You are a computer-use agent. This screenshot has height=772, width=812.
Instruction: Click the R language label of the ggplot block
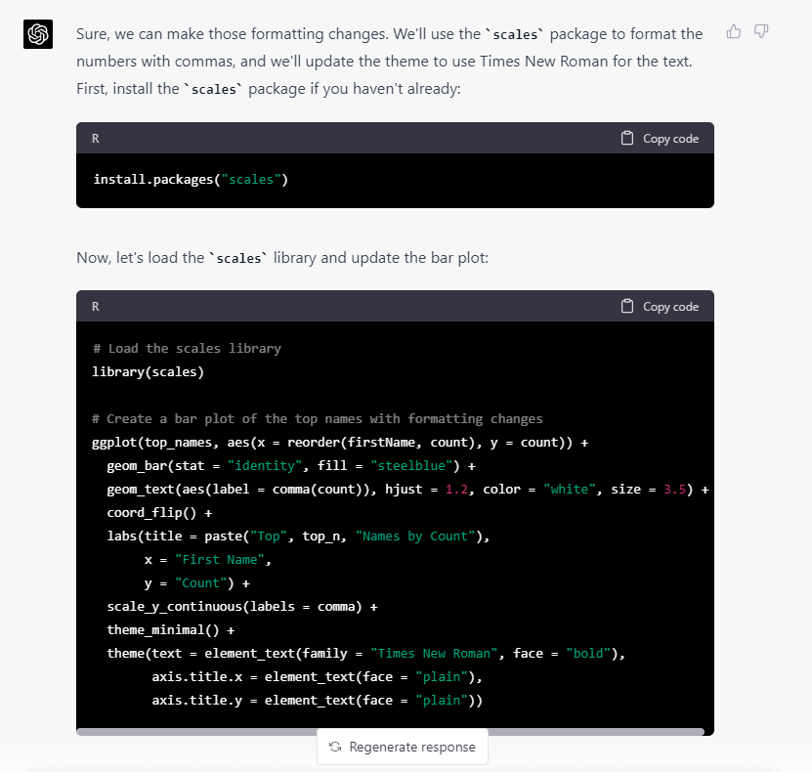coord(96,307)
